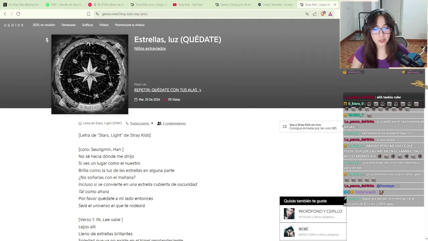Go back with the browser back arrow
Image resolution: width=428 pixels, height=241 pixels.
(x=5, y=14)
